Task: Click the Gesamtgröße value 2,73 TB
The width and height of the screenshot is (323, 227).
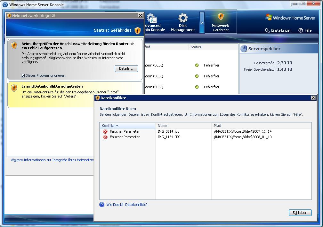Action: click(285, 63)
